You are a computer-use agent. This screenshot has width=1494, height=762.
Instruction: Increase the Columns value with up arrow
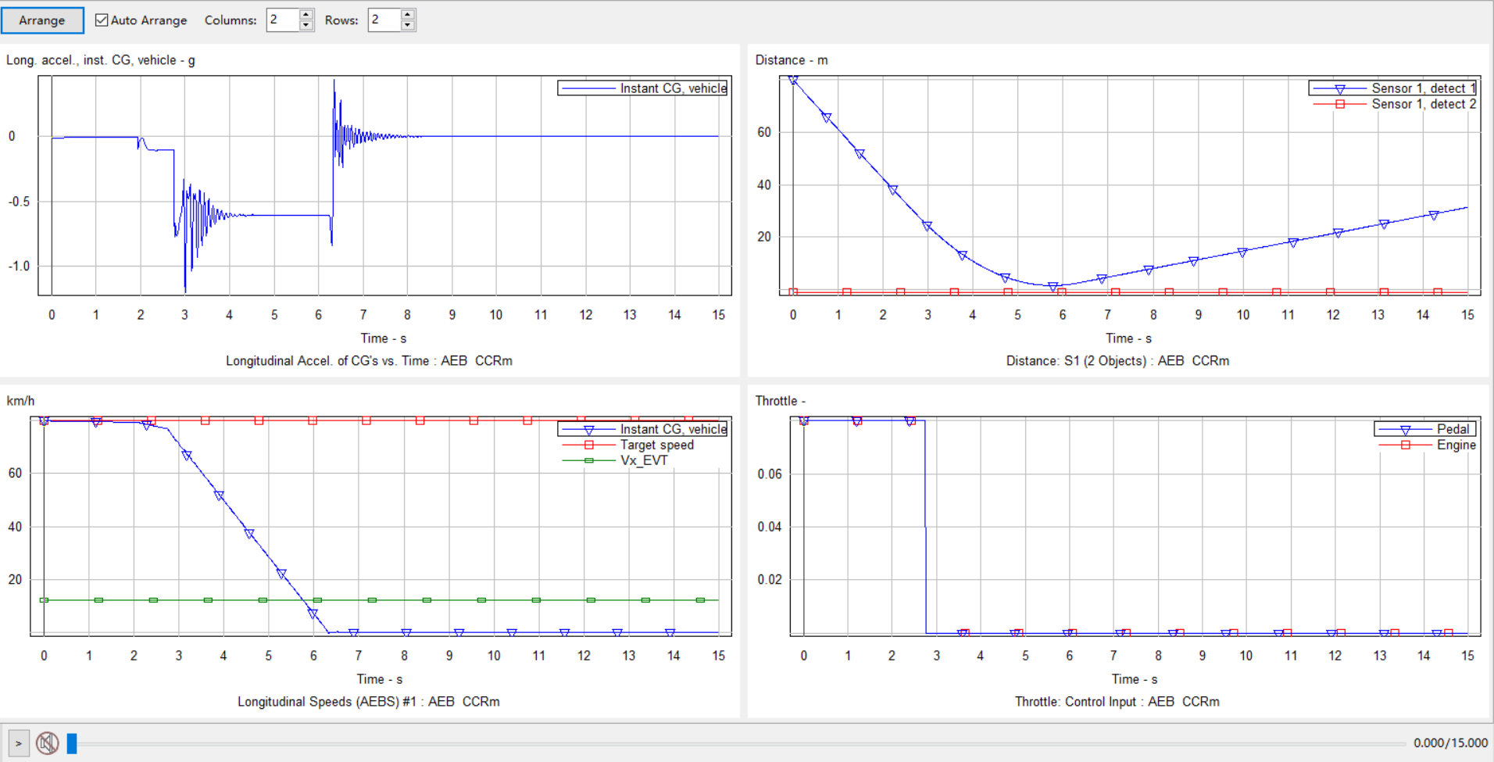306,15
